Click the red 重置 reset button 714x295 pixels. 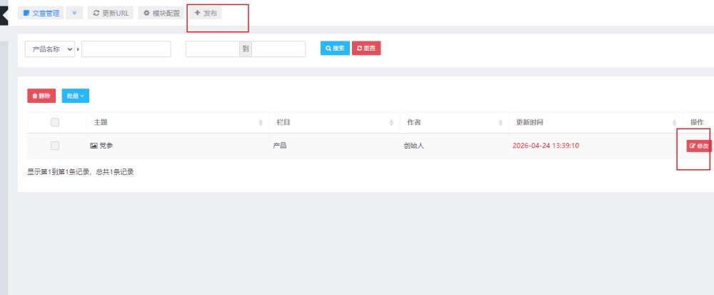coord(366,49)
